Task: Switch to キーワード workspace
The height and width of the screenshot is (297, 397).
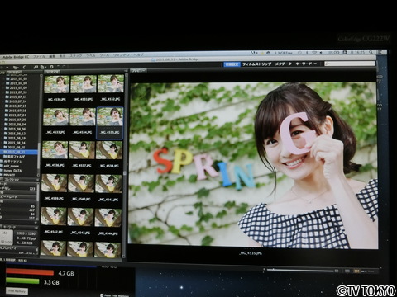Action: pos(304,64)
